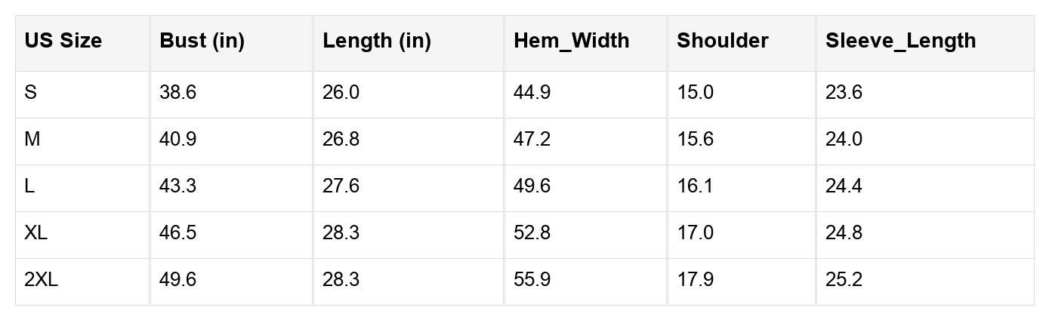Select shoulder value 15.0

(695, 93)
